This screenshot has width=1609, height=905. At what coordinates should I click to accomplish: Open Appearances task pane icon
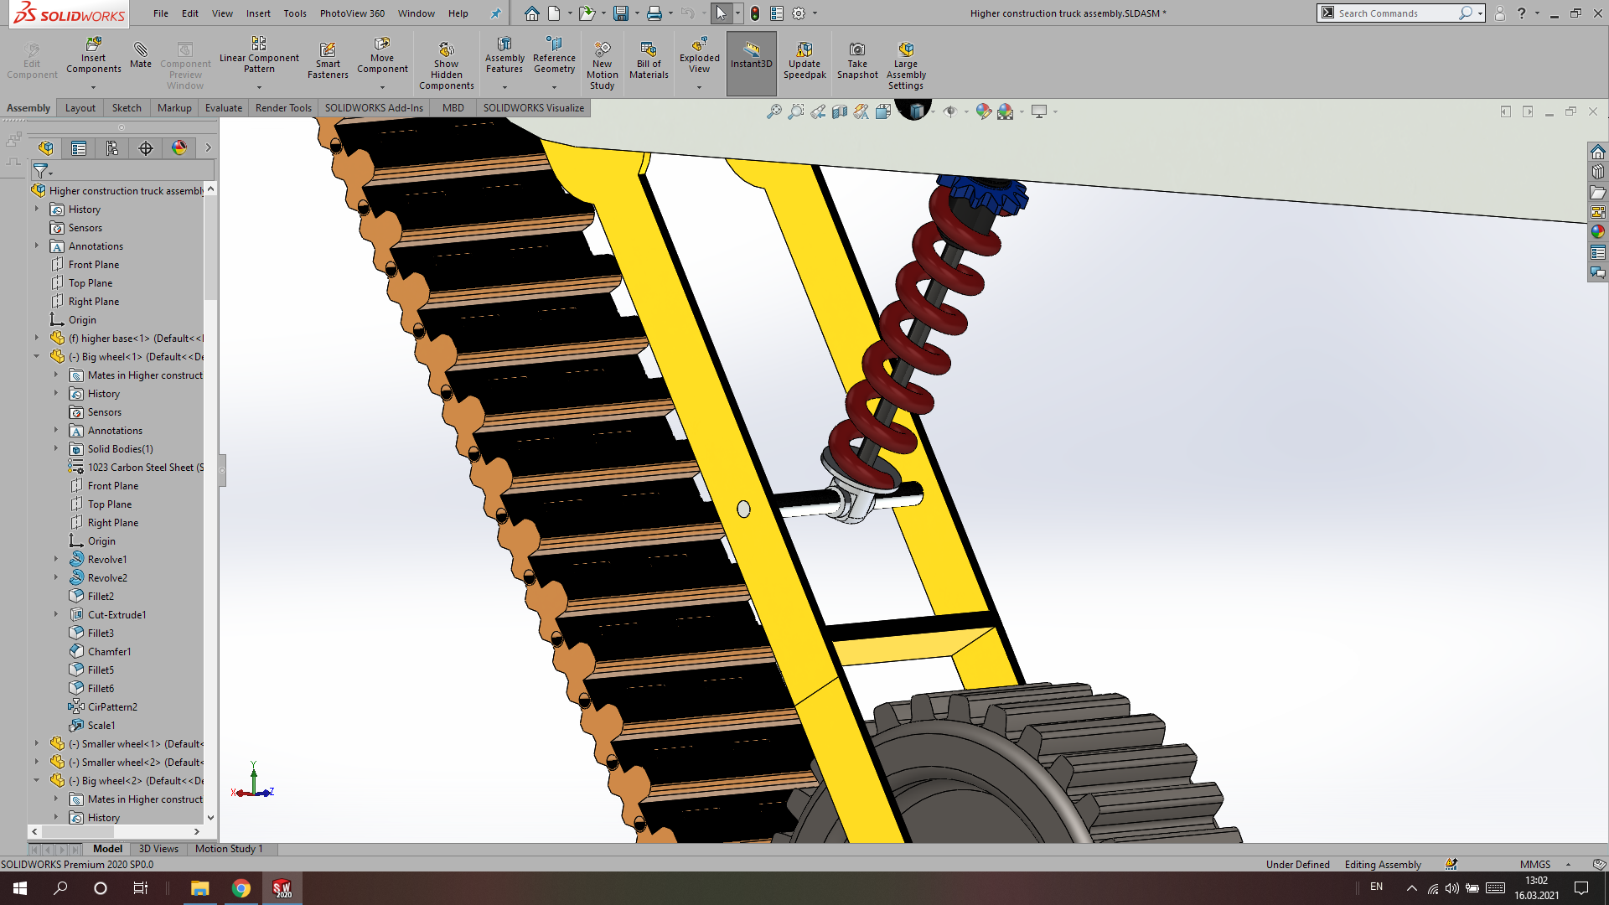point(1598,232)
